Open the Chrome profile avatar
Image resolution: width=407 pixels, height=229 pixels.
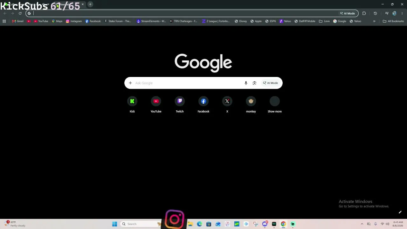coord(394,13)
